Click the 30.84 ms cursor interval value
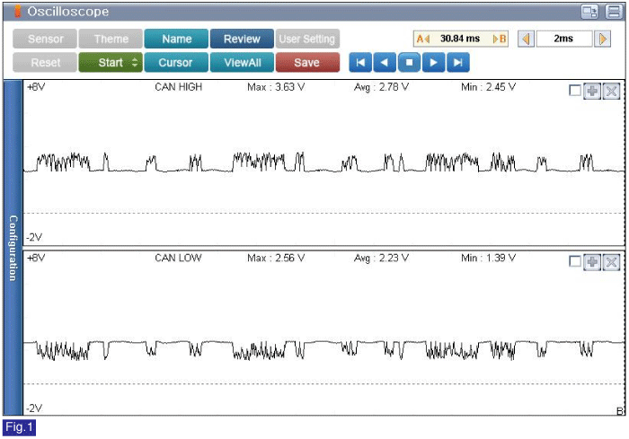The height and width of the screenshot is (439, 629). pyautogui.click(x=460, y=39)
